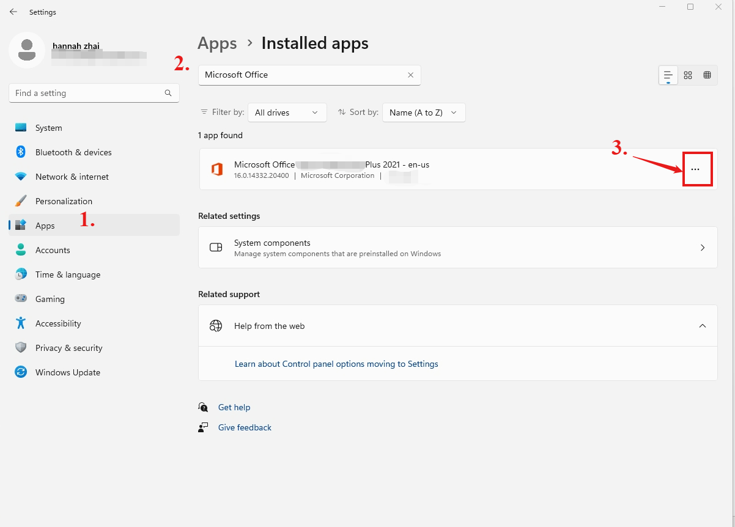Open Network & internet settings
Screen dimensions: 735x527
[94, 177]
